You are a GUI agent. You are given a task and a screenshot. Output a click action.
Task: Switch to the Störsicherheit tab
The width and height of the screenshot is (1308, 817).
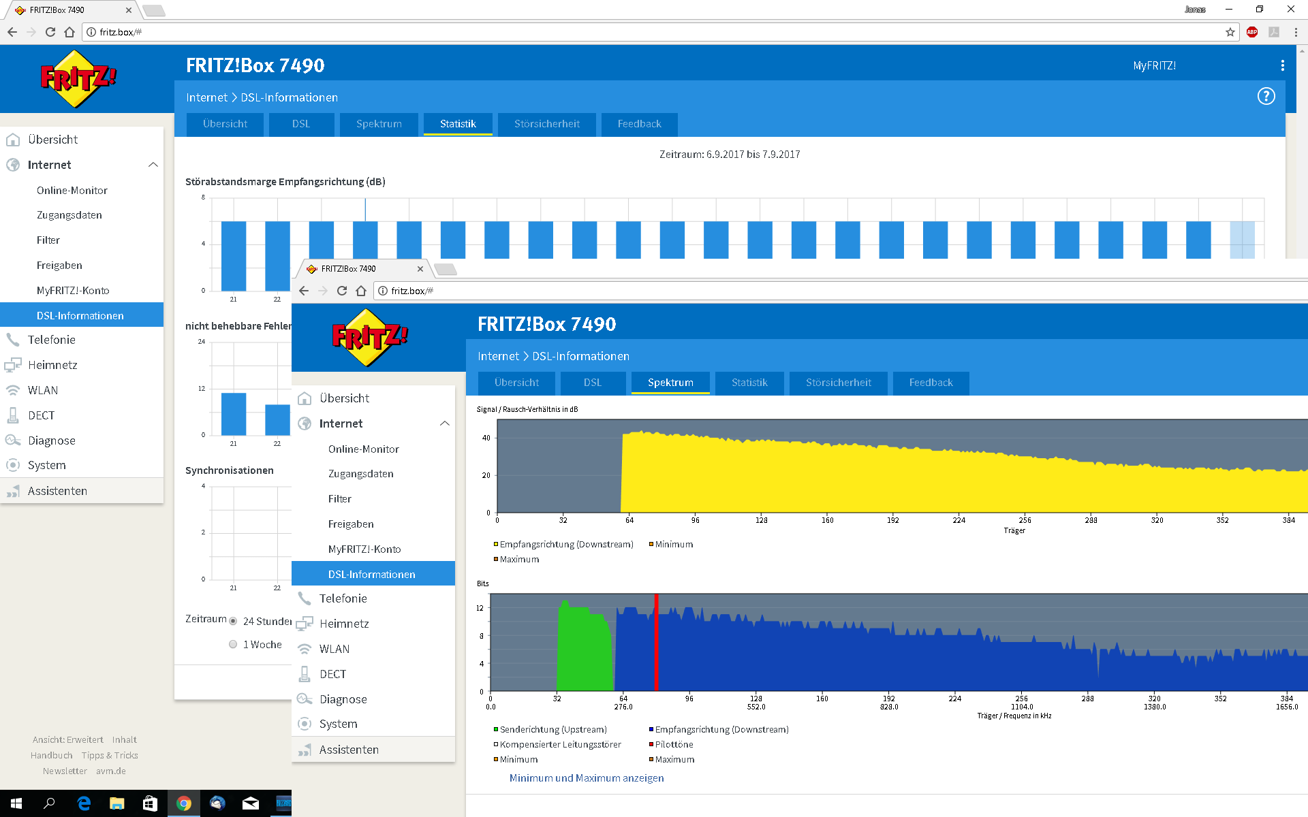(546, 124)
